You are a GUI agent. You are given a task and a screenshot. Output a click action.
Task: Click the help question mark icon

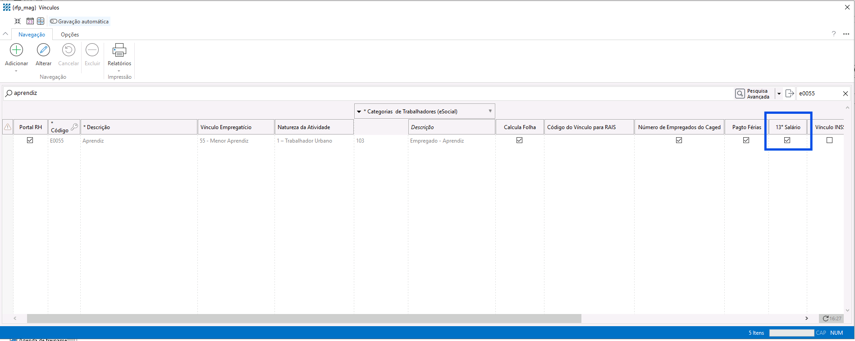833,34
